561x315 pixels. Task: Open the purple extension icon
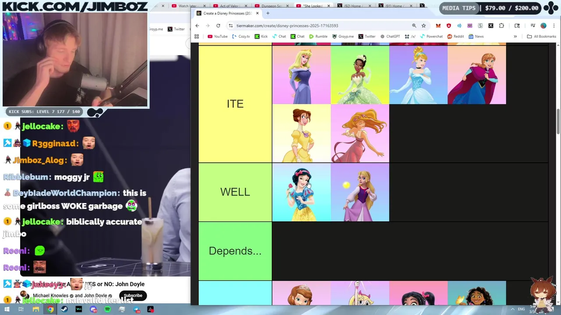point(470,25)
